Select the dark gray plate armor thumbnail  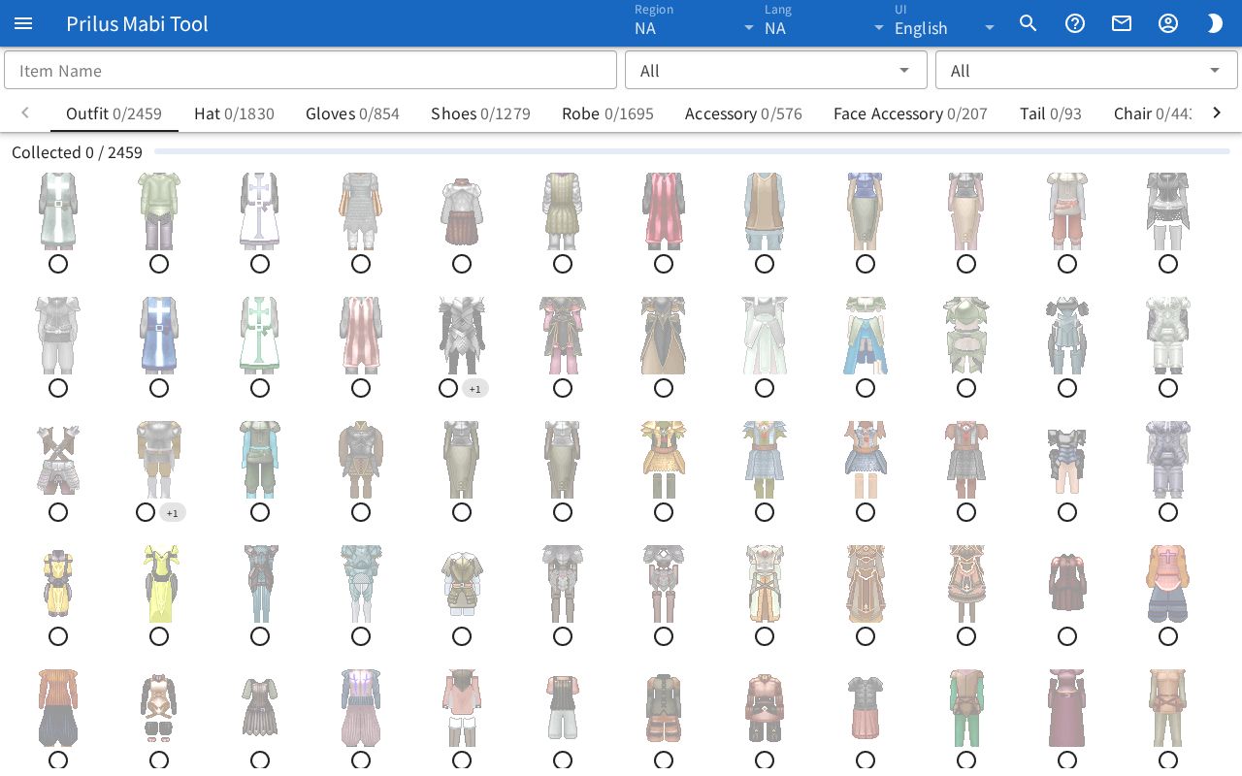pos(462,336)
